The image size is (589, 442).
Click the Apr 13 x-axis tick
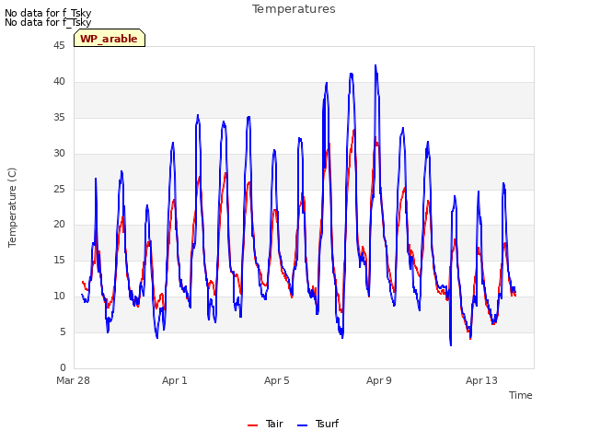(x=481, y=380)
